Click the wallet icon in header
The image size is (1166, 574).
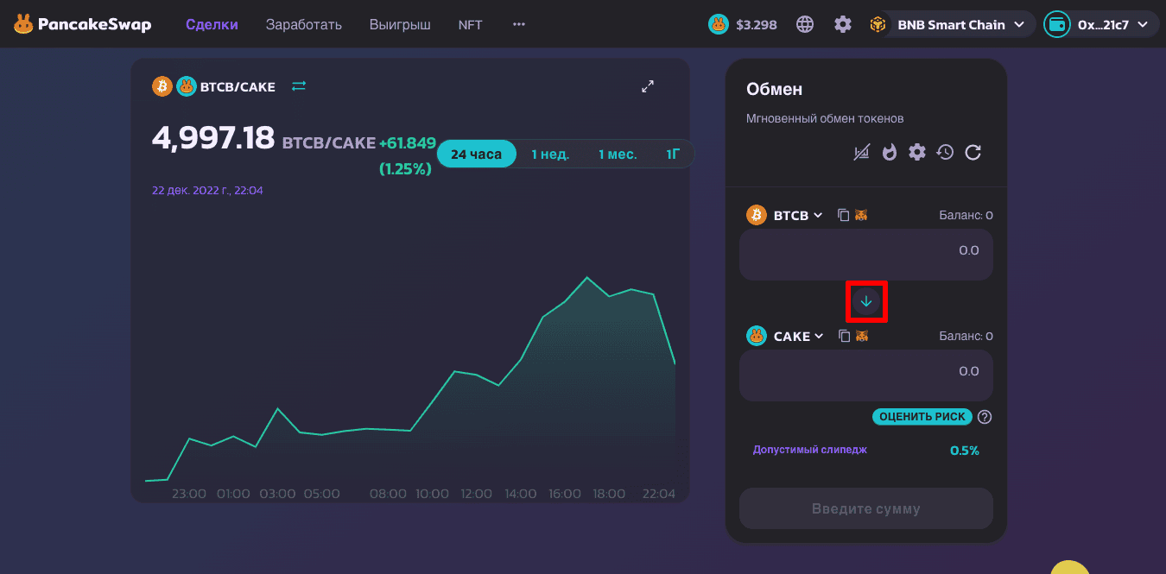[1057, 24]
